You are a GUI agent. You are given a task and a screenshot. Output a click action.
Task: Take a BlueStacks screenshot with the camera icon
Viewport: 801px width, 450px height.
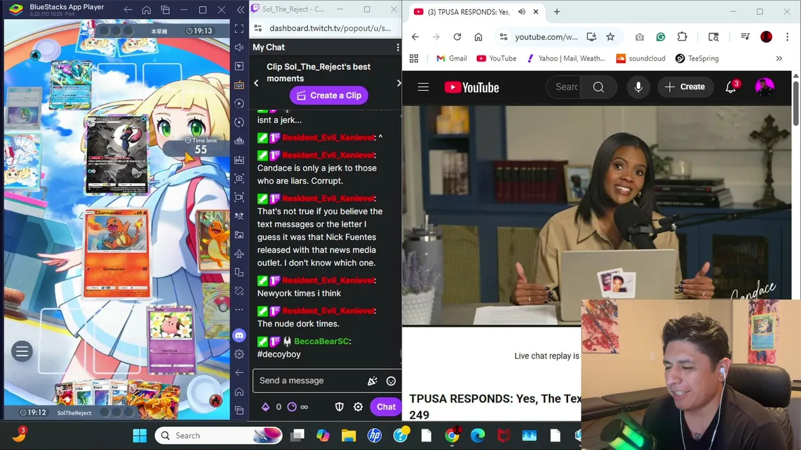click(x=239, y=178)
